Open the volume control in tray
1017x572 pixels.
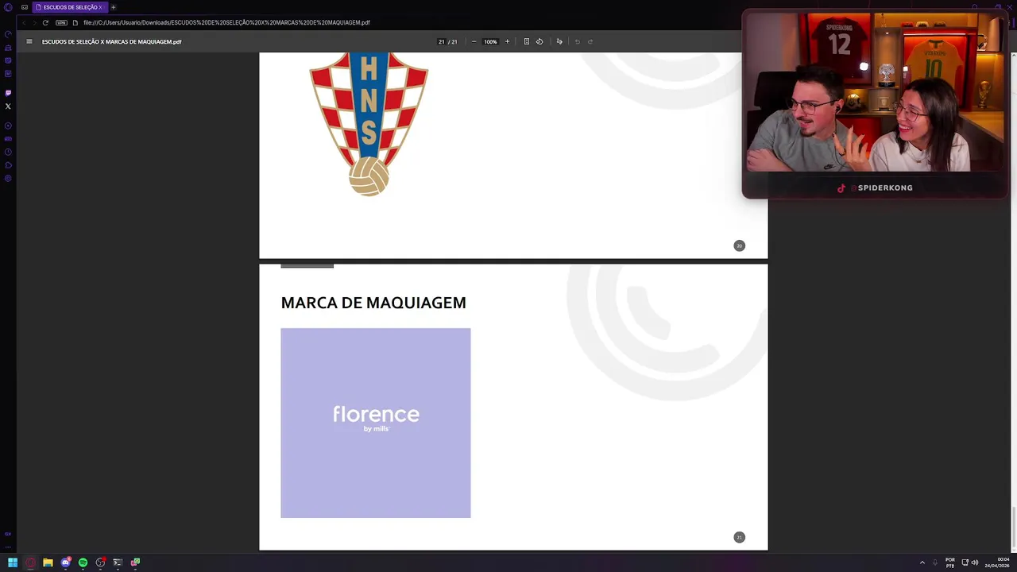975,562
